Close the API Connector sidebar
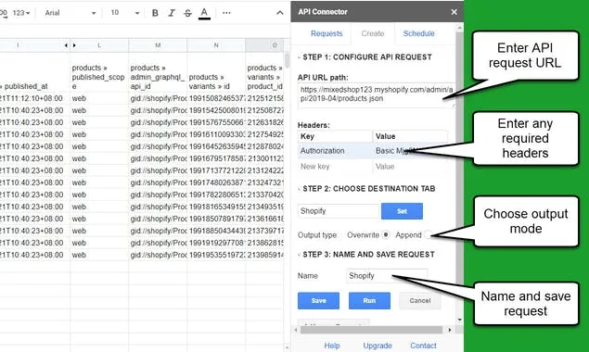 click(455, 12)
